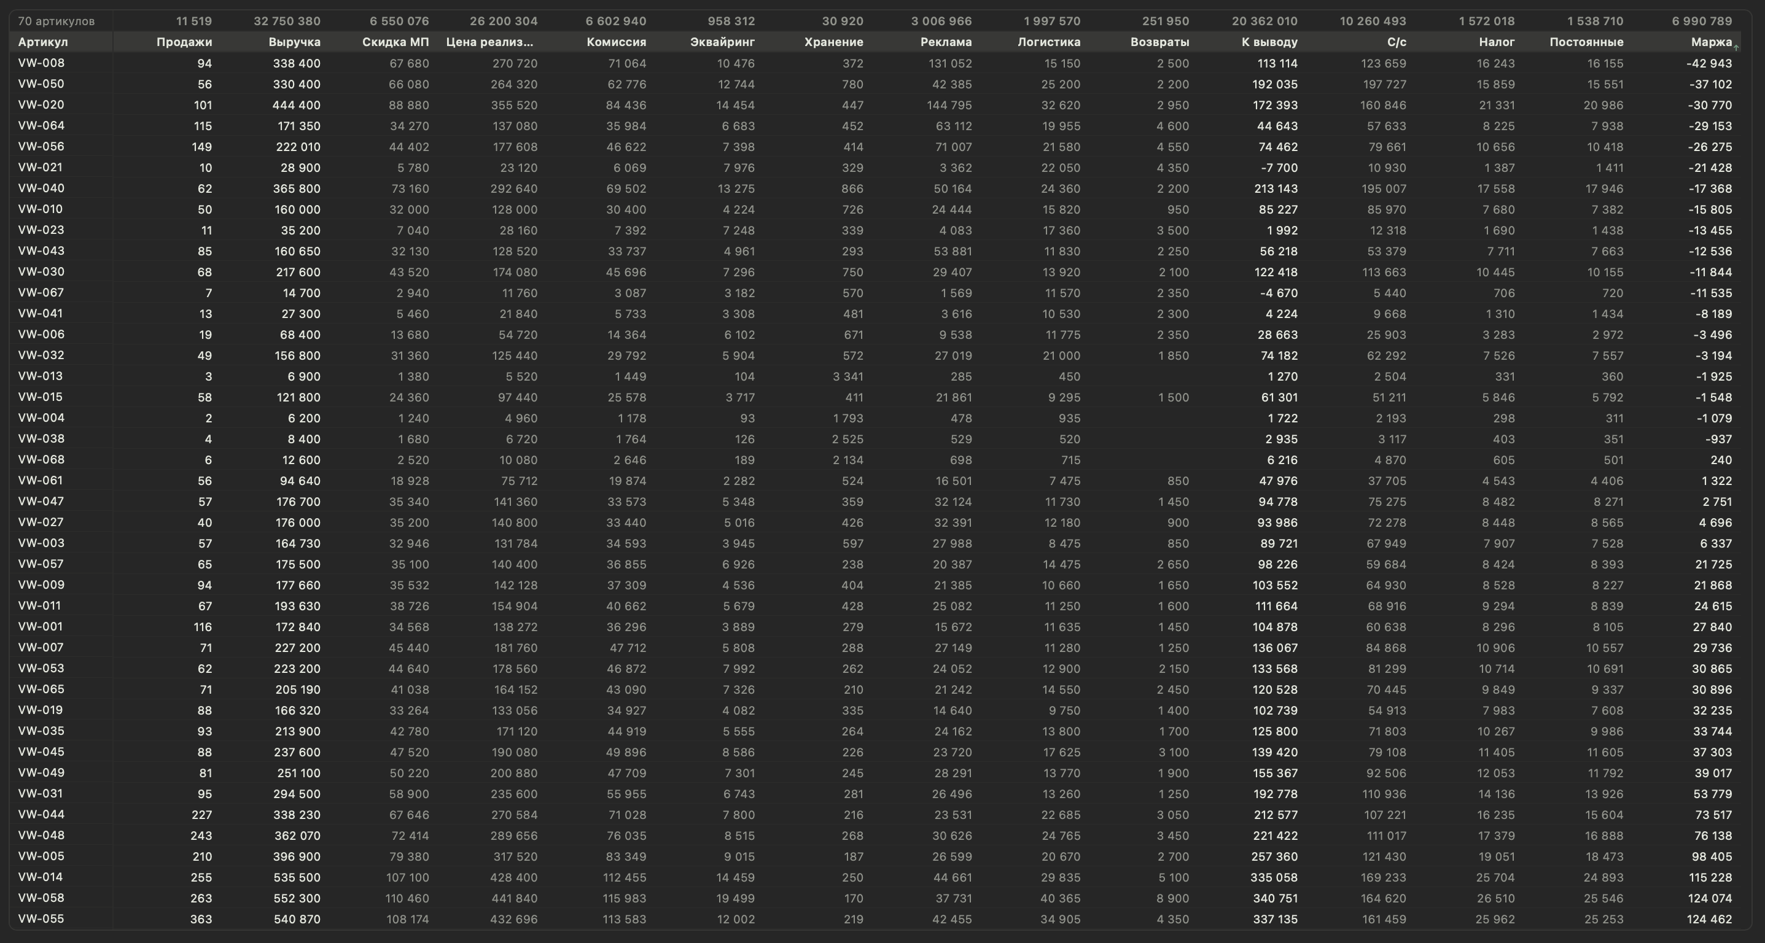
Task: Click the Возвраты column header
Action: [x=1159, y=42]
